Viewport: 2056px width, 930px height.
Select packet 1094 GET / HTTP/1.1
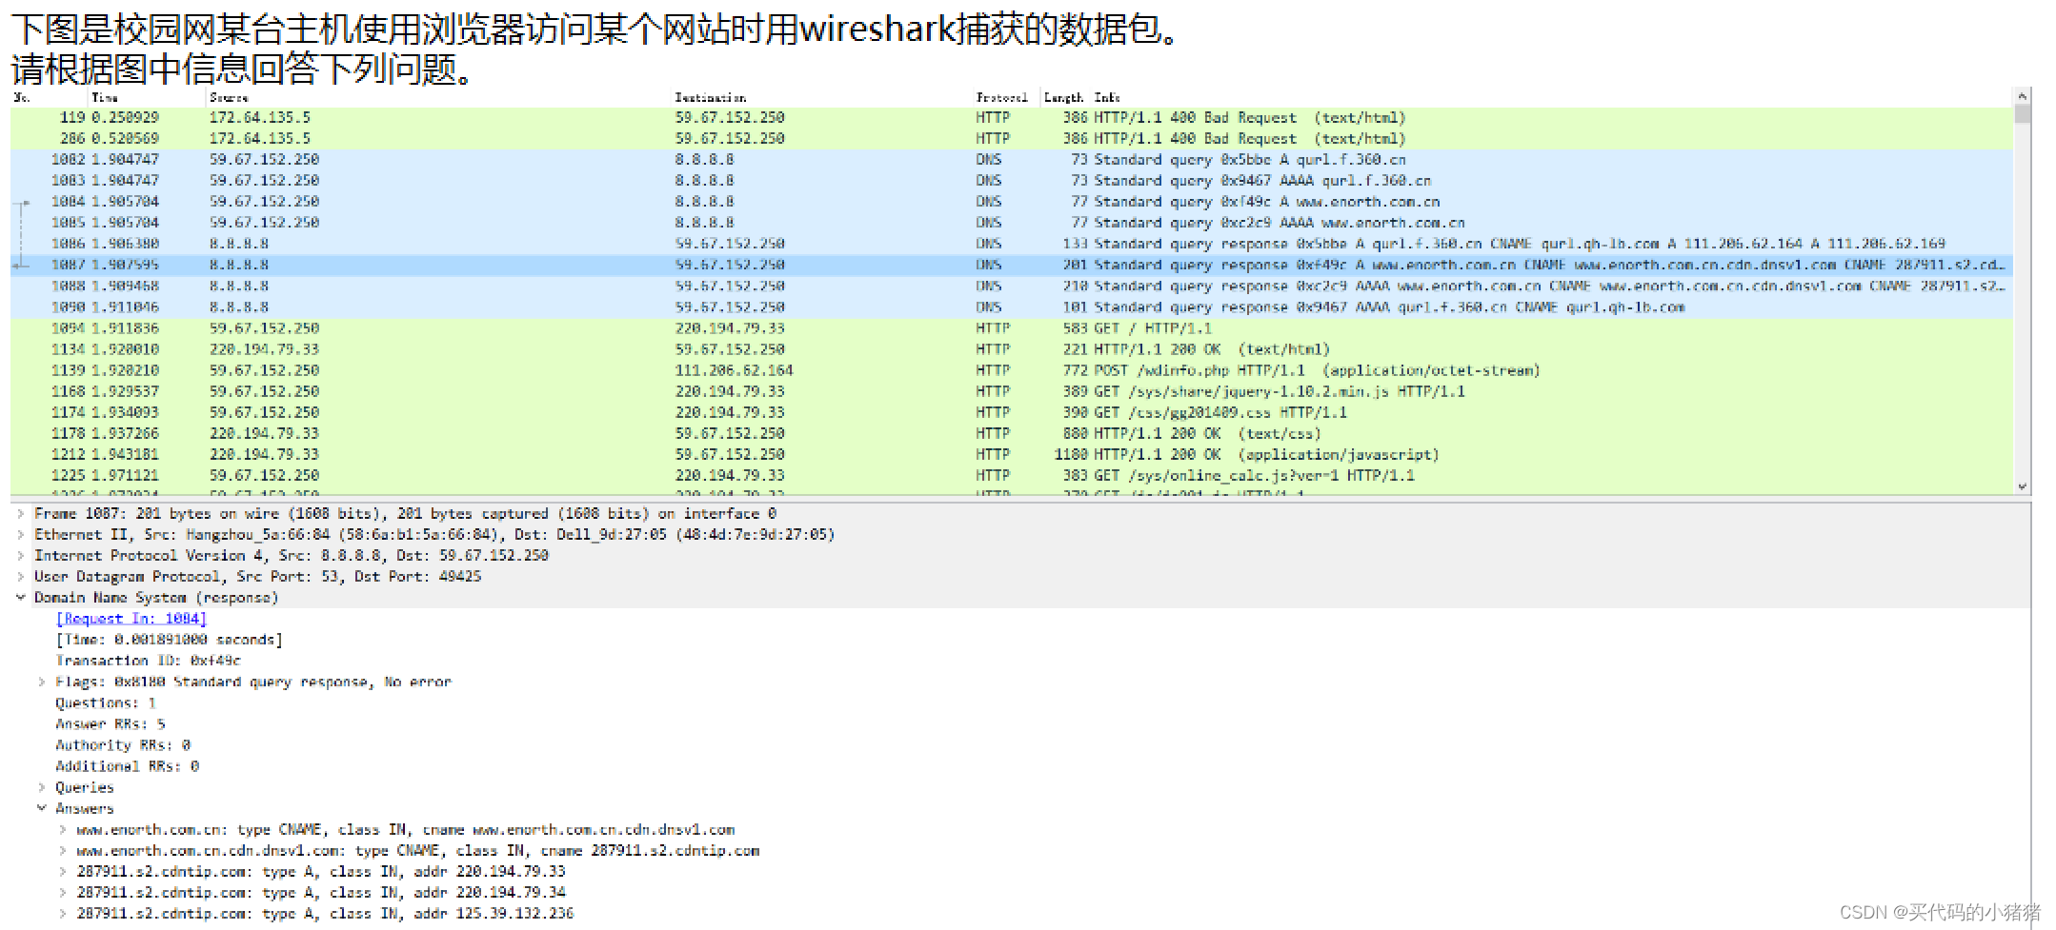coord(1012,327)
